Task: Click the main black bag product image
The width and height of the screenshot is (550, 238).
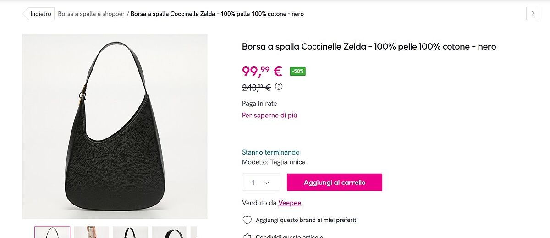Action: click(x=115, y=127)
